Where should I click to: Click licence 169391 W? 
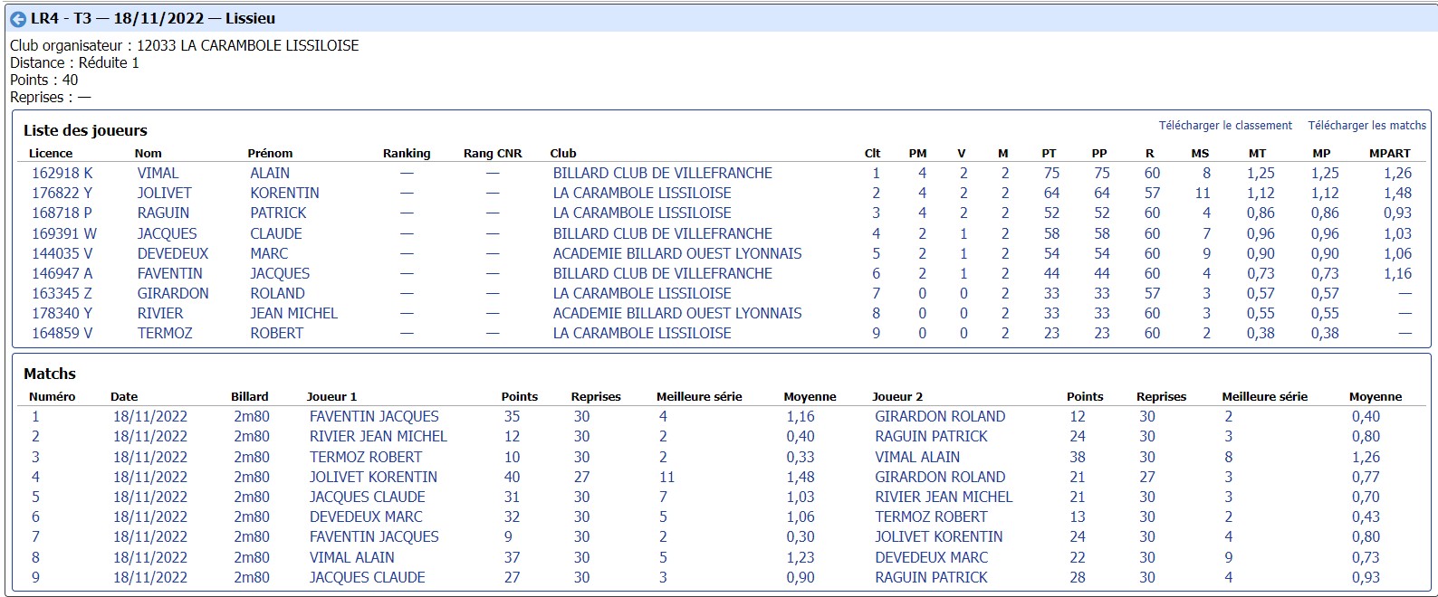pos(64,233)
